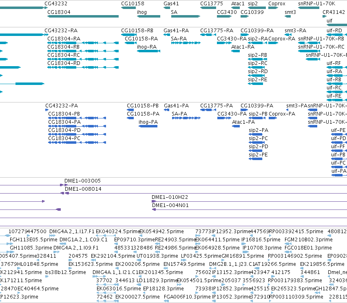Click the RP003110309.5prime EST label
The image size is (347, 303).
click(x=296, y=297)
